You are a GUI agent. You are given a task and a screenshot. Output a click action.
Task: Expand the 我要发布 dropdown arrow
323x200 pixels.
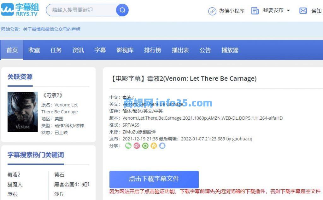tap(288, 10)
